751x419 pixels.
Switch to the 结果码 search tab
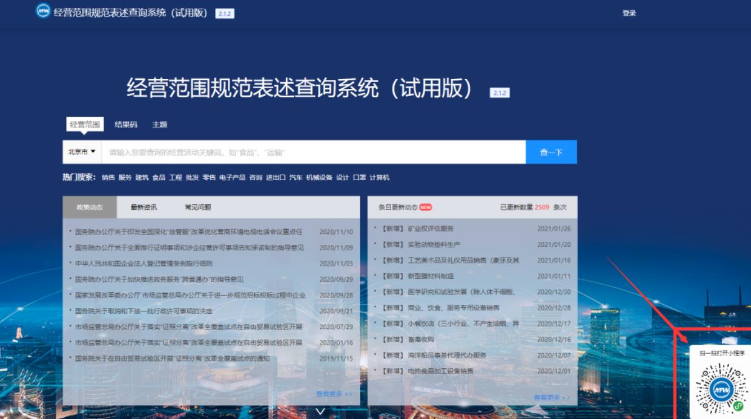pos(126,125)
